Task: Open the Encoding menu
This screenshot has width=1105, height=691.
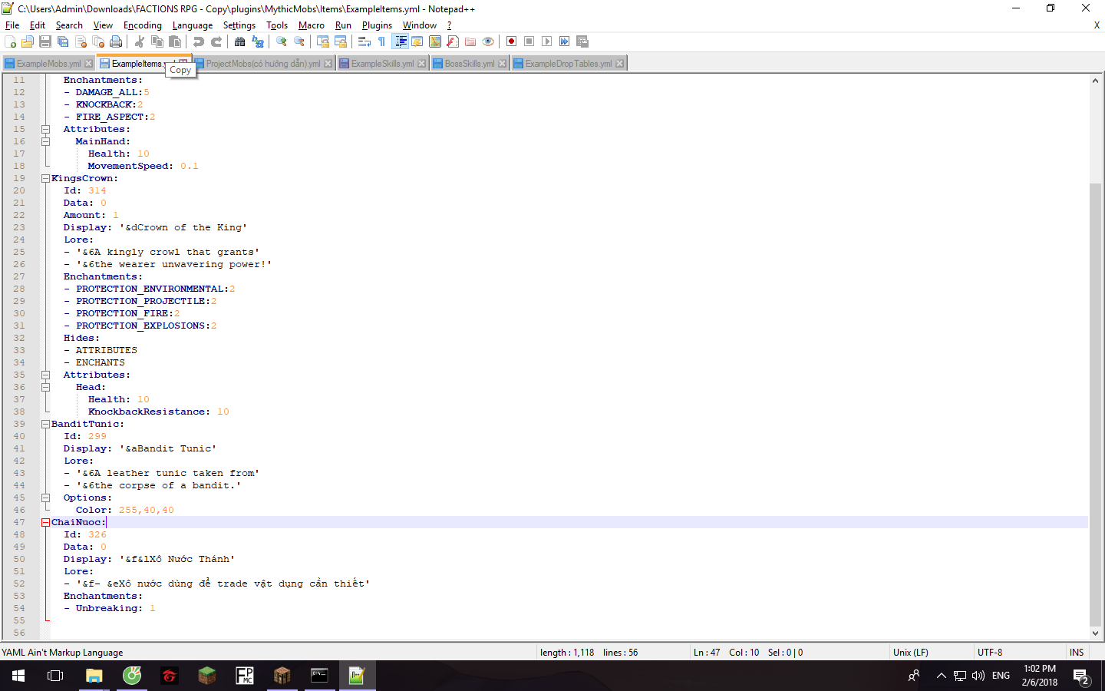Action: (142, 25)
